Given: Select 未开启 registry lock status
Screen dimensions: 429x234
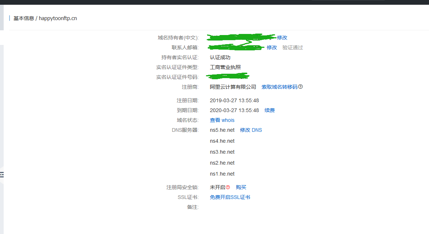Looking at the screenshot, I should (218, 187).
